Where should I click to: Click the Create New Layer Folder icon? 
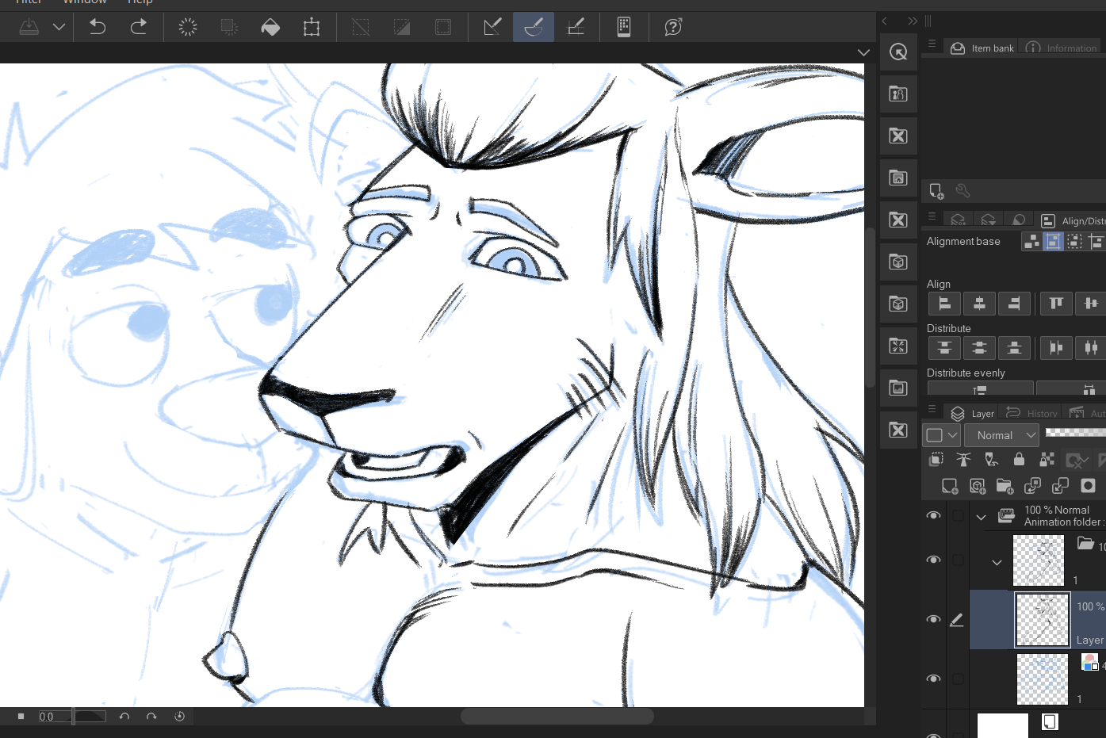1005,486
